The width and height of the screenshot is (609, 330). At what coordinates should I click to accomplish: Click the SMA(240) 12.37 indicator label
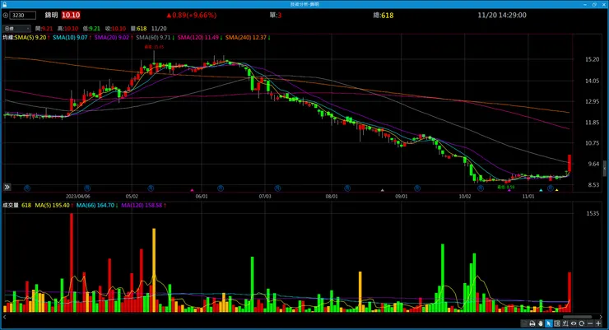(x=248, y=38)
